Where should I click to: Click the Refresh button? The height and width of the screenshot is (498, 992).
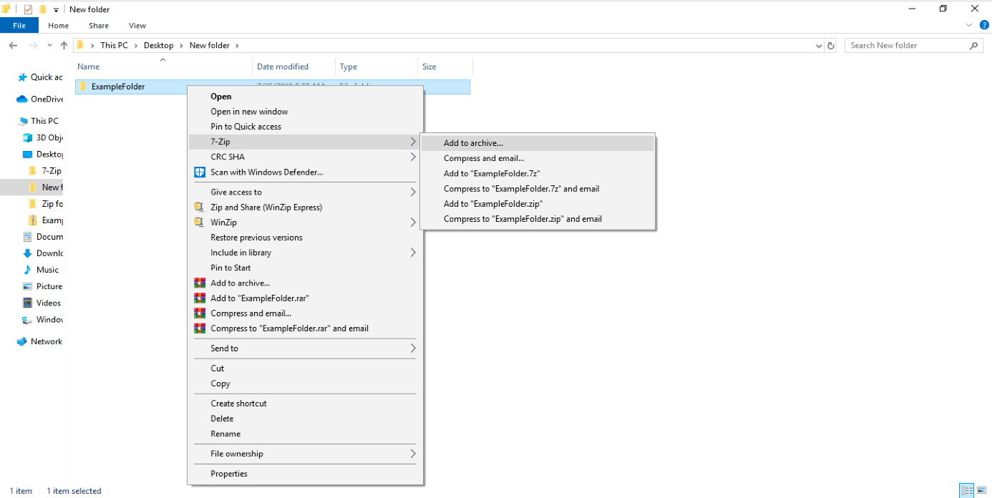[x=831, y=46]
